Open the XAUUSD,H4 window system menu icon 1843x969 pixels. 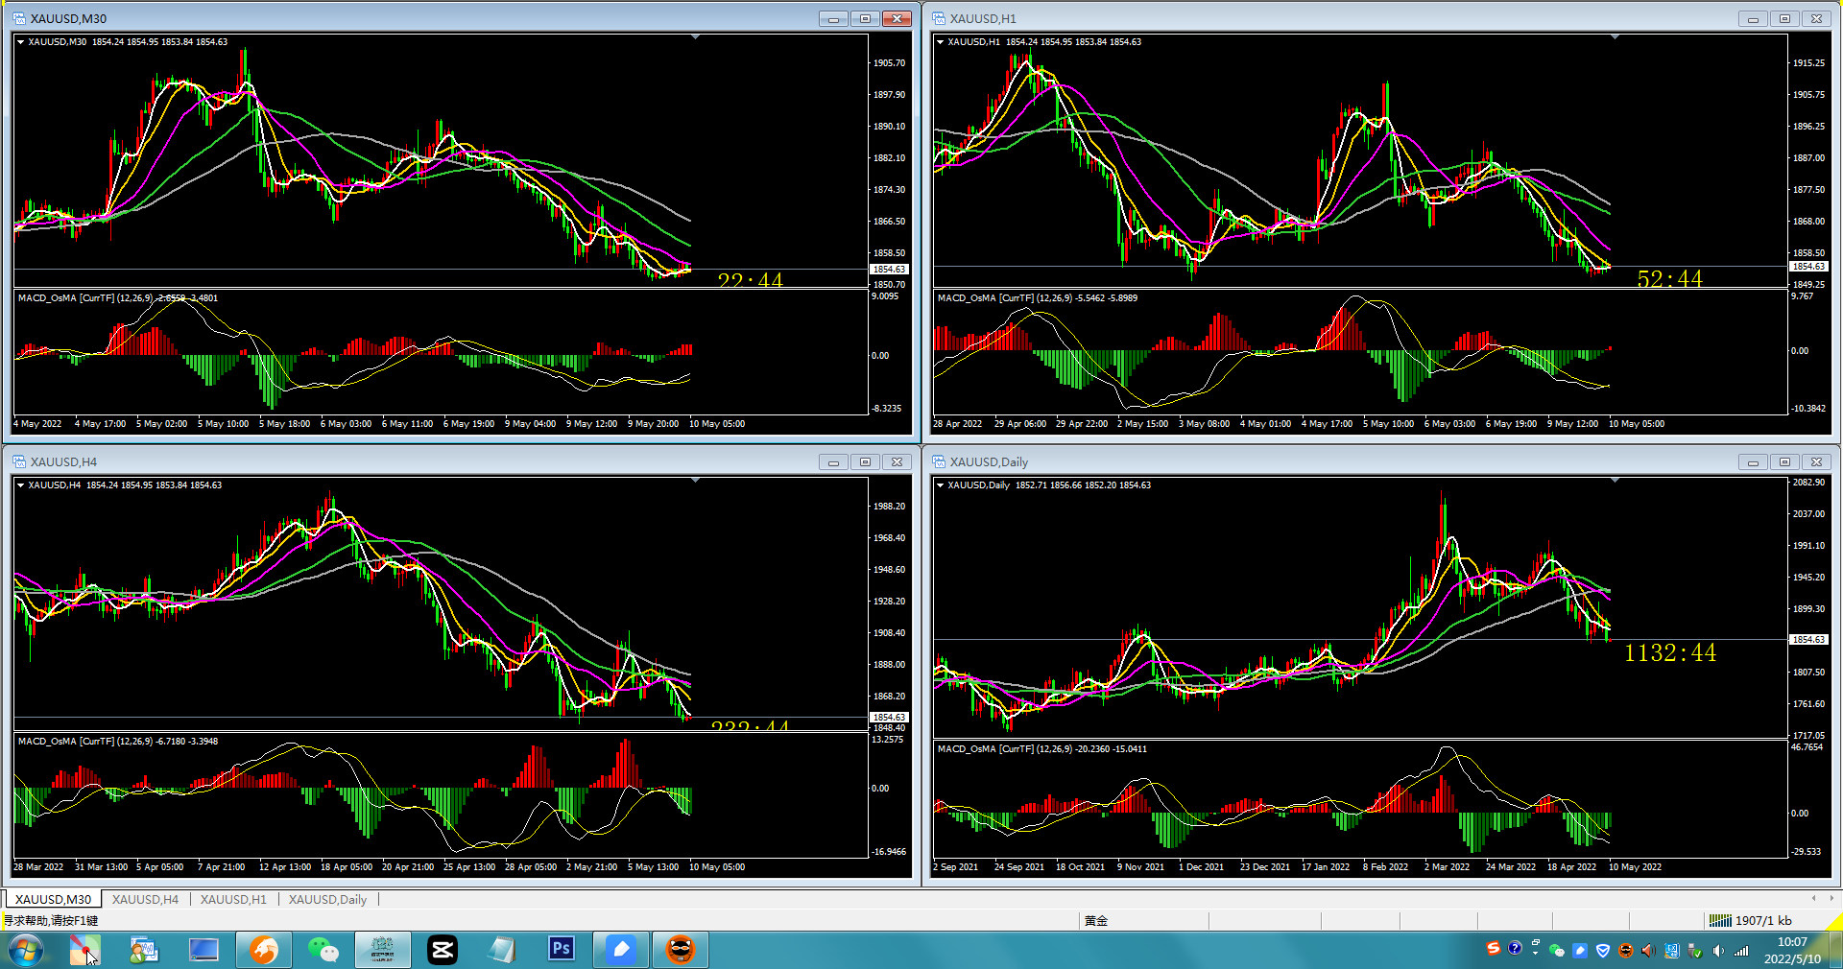(19, 461)
